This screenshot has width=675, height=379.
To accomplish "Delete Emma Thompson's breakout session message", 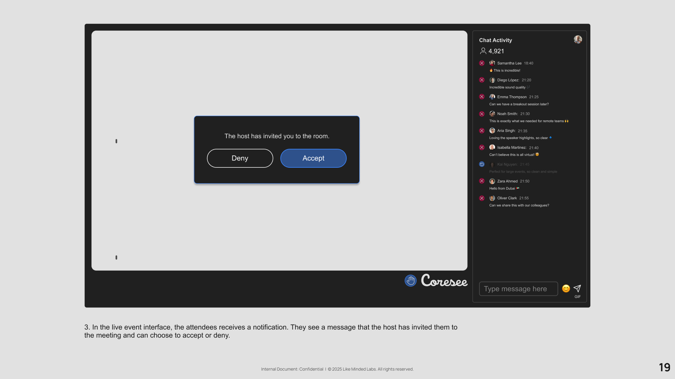I will (482, 97).
